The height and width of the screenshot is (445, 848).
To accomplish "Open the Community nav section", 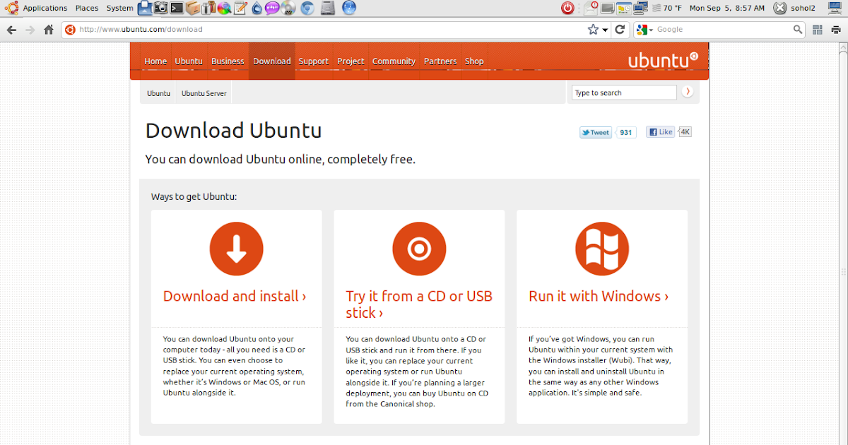I will click(x=394, y=61).
